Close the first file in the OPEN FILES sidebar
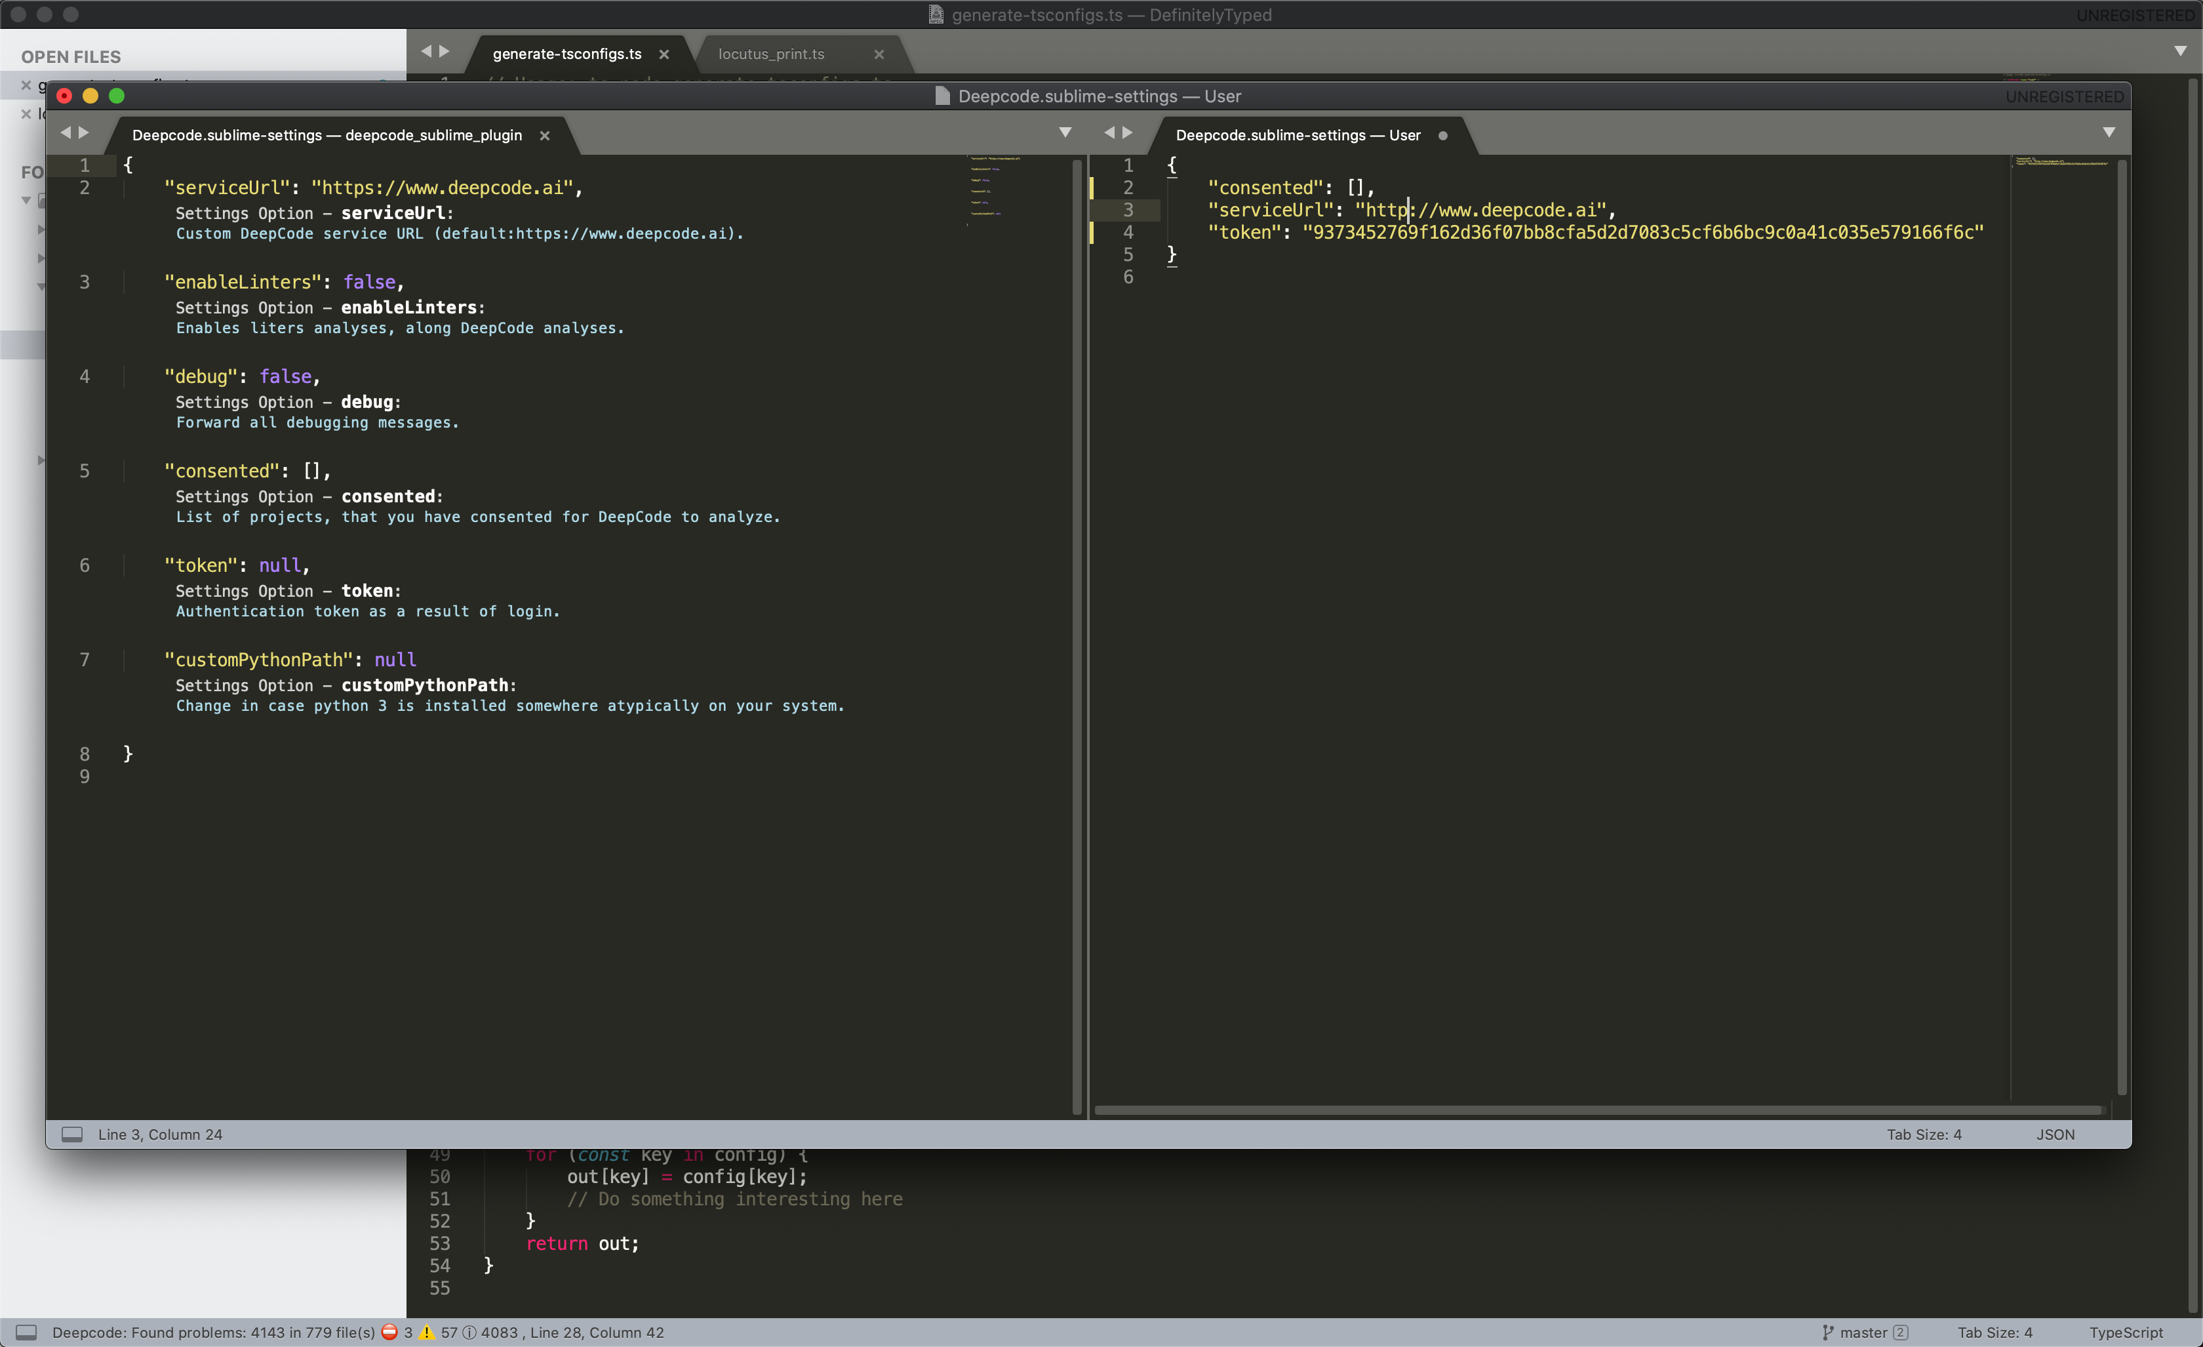The height and width of the screenshot is (1347, 2203). (x=26, y=85)
